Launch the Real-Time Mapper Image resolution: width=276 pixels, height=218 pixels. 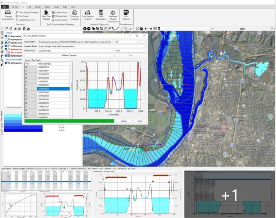tap(46, 15)
